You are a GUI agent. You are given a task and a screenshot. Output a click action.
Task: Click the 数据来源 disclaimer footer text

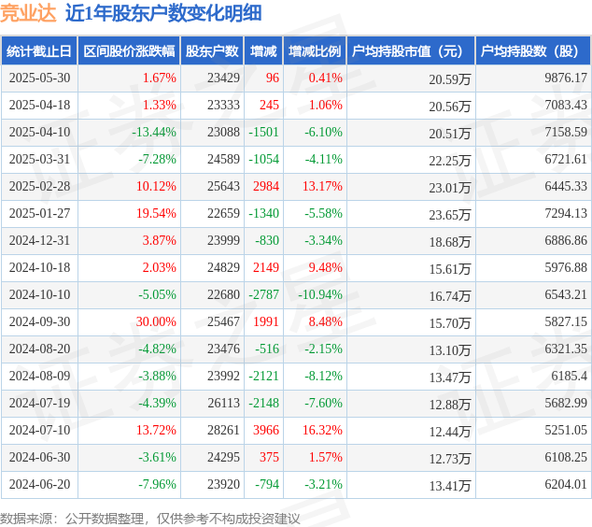[150, 519]
